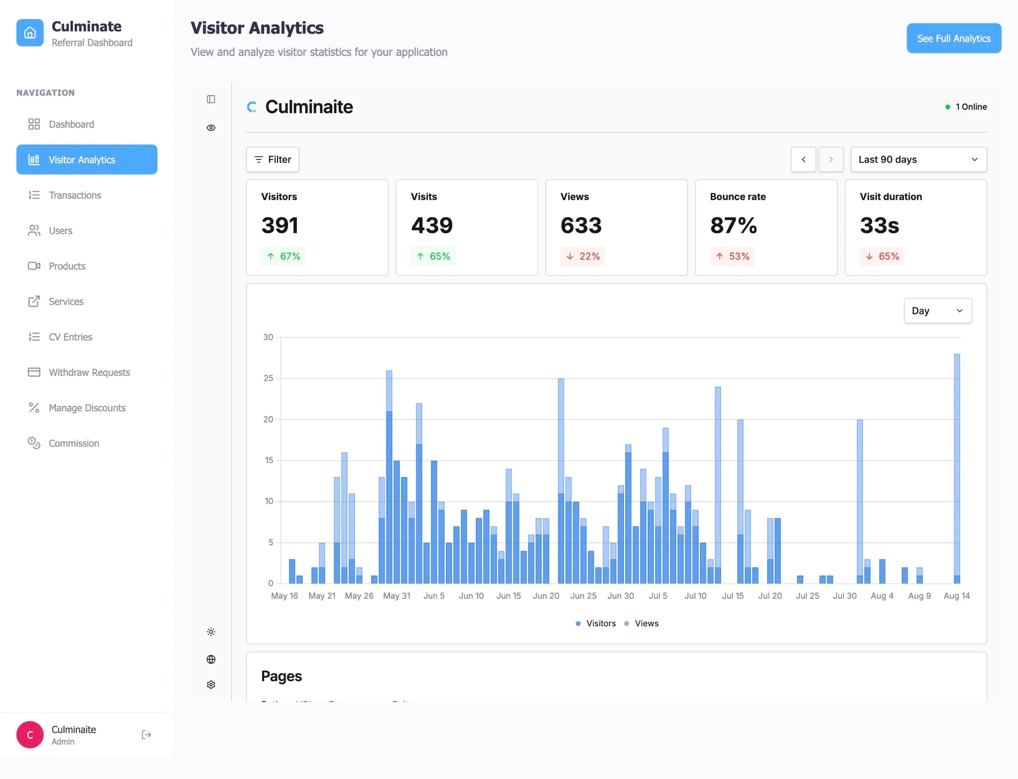Toggle the analytics sidebar panel icon
Screen dimensions: 1018x779
point(211,99)
